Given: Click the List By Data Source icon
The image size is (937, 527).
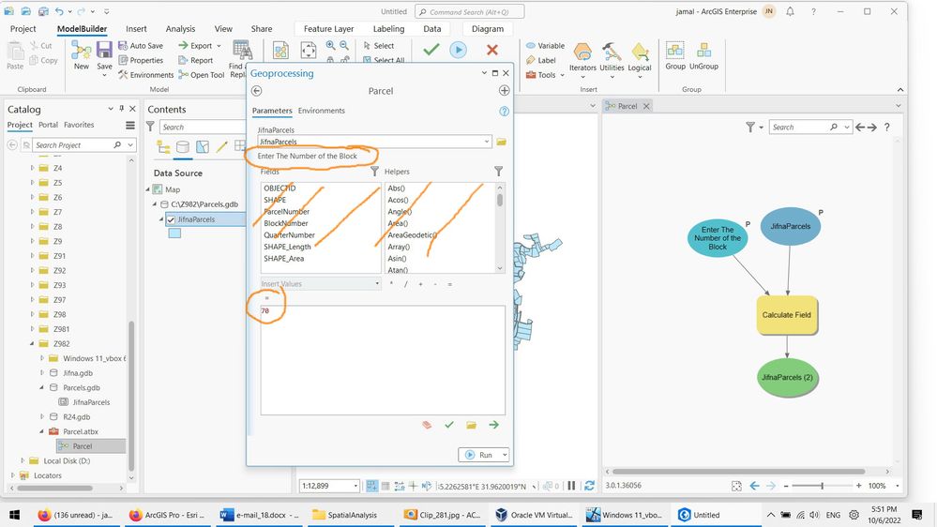Looking at the screenshot, I should point(183,146).
